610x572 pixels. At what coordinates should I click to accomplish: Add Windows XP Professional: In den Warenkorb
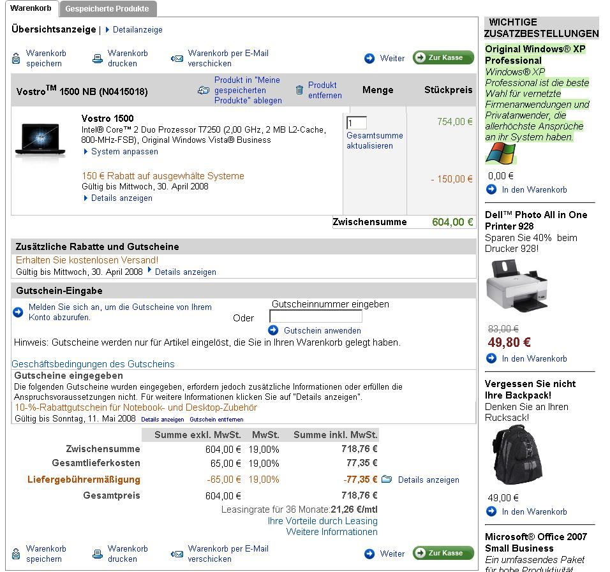[534, 190]
